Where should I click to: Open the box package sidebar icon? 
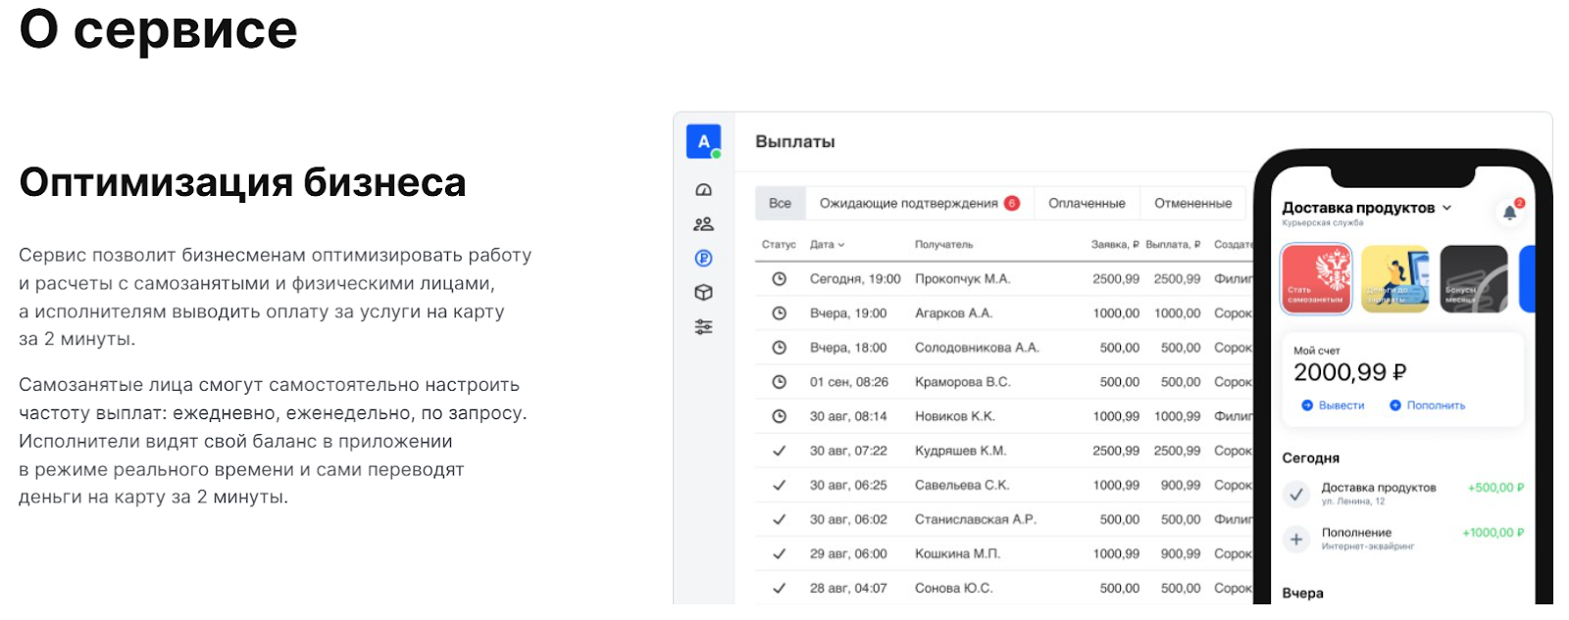[703, 293]
